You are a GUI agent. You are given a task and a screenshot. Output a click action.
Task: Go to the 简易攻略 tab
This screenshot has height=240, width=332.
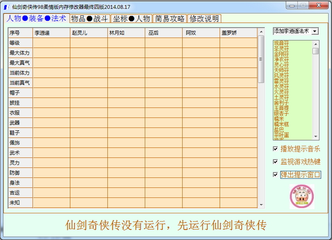[170, 18]
